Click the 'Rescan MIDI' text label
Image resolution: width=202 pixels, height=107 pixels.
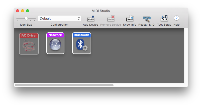click(x=147, y=25)
